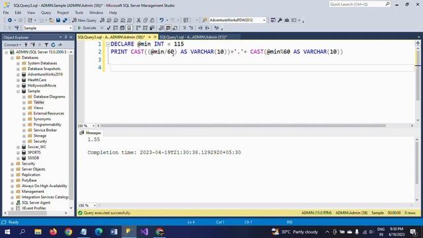Click the Quick Launch search field
This screenshot has width=423, height=238.
click(360, 5)
